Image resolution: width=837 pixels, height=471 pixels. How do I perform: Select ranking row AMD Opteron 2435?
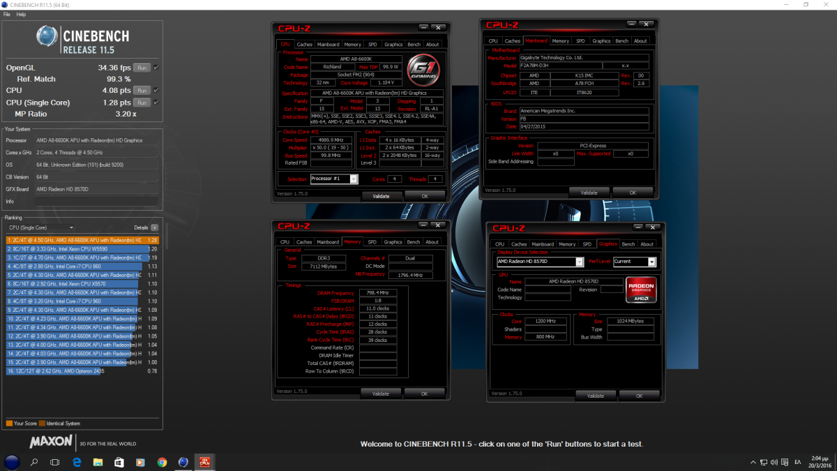click(x=83, y=371)
